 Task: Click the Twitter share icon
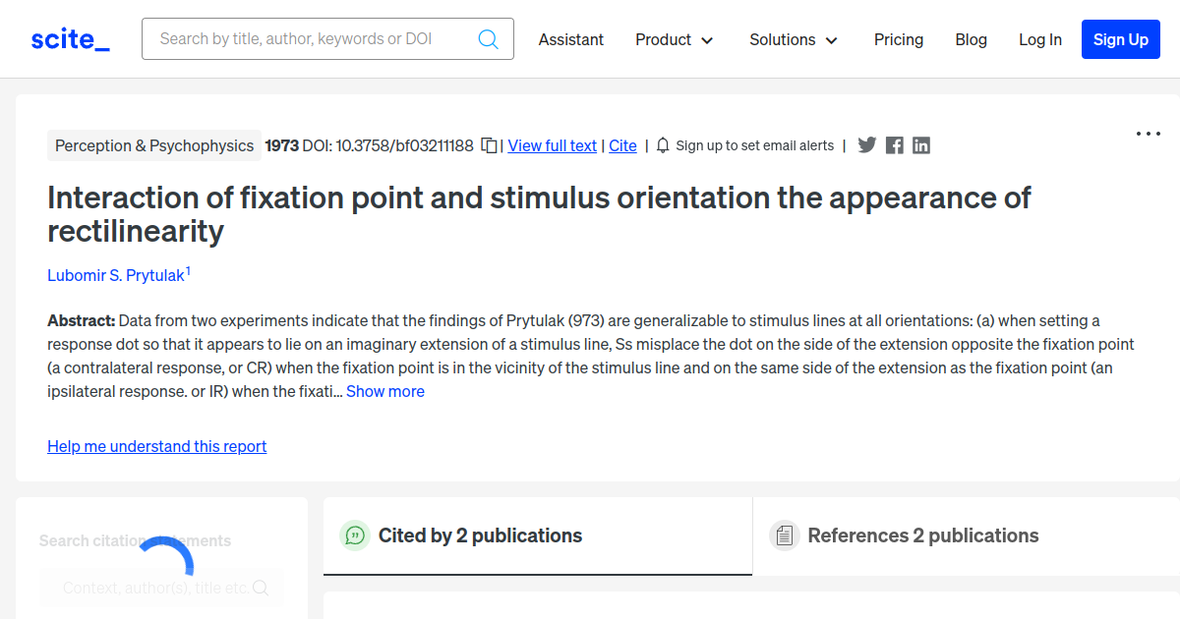tap(866, 144)
